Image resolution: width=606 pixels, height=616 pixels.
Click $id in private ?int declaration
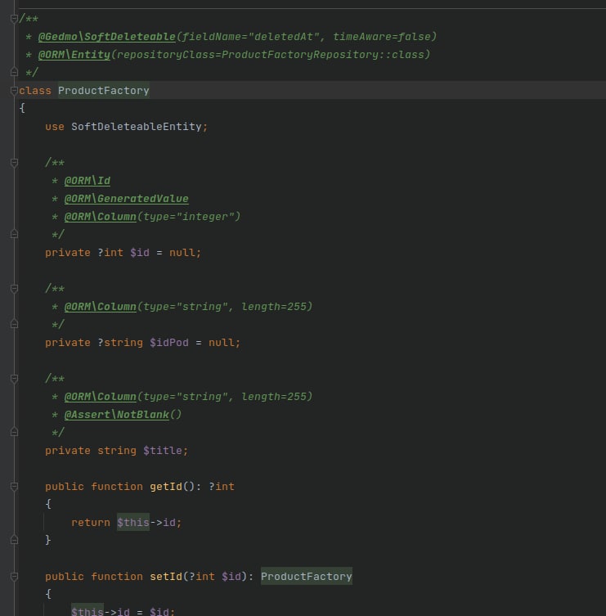point(139,253)
